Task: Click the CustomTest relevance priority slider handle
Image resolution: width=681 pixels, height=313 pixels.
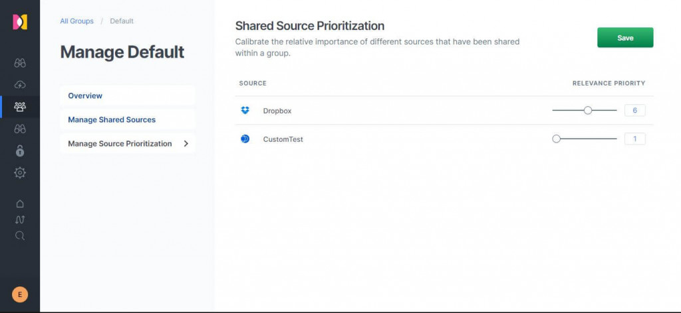Action: click(x=557, y=139)
